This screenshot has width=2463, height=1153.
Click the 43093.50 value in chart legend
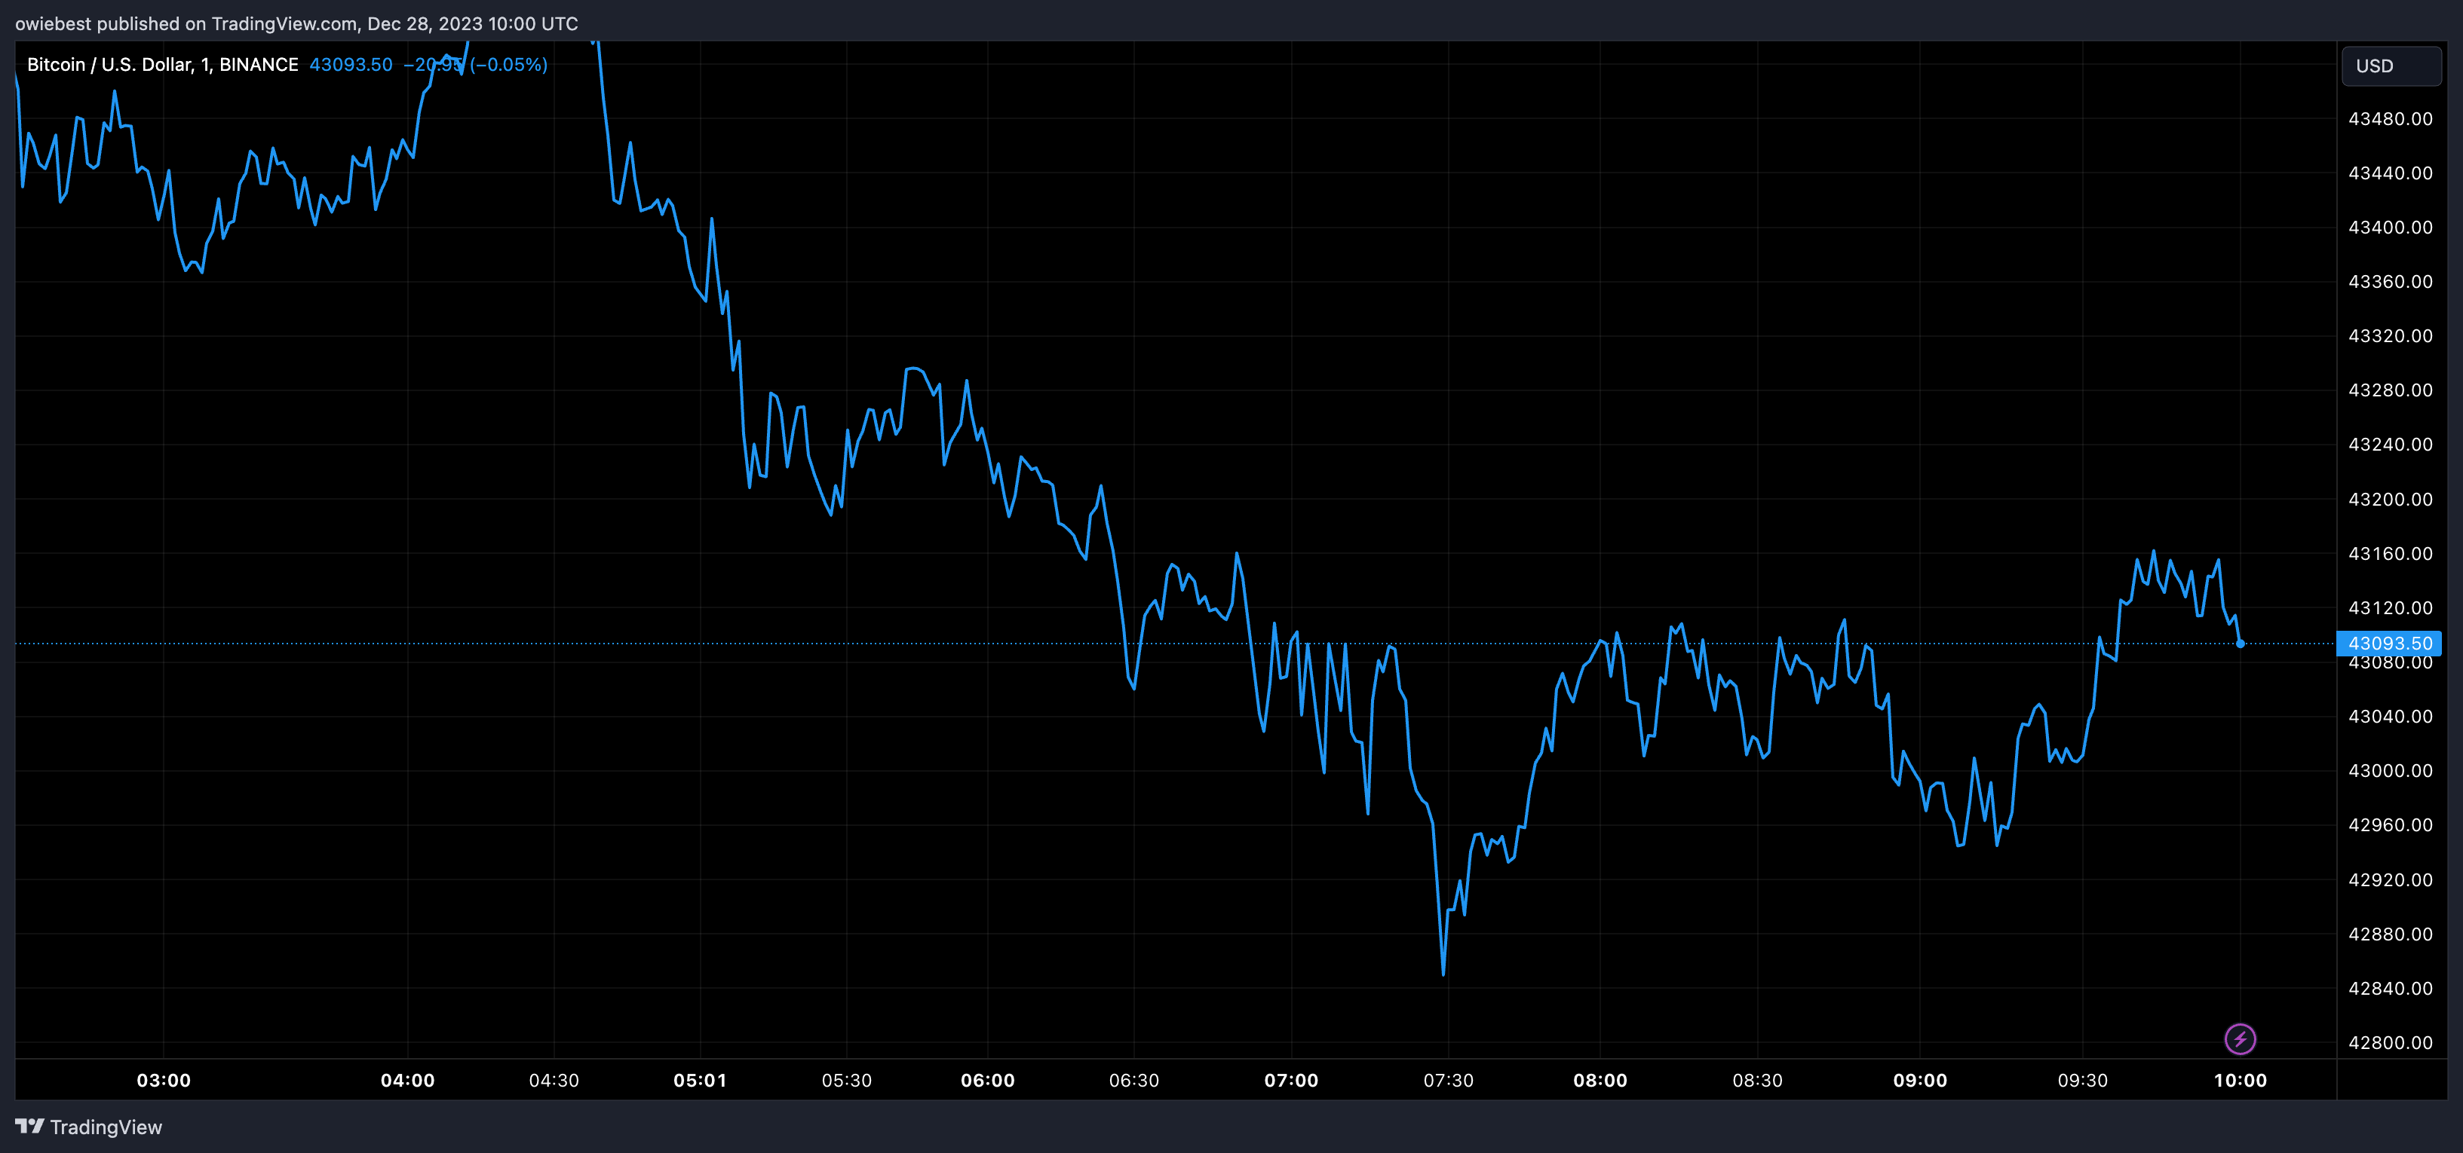tap(351, 64)
